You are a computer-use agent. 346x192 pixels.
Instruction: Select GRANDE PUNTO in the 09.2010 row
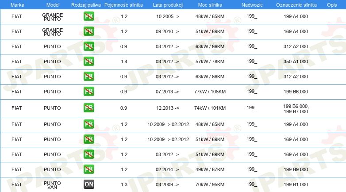(x=52, y=32)
